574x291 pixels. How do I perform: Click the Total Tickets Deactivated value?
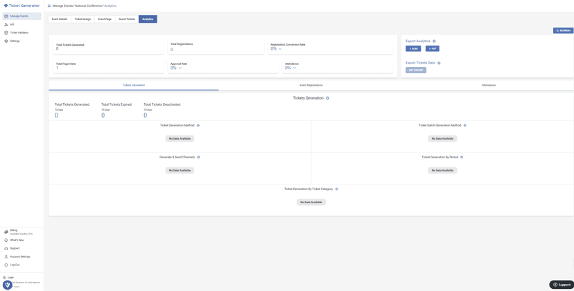(146, 115)
